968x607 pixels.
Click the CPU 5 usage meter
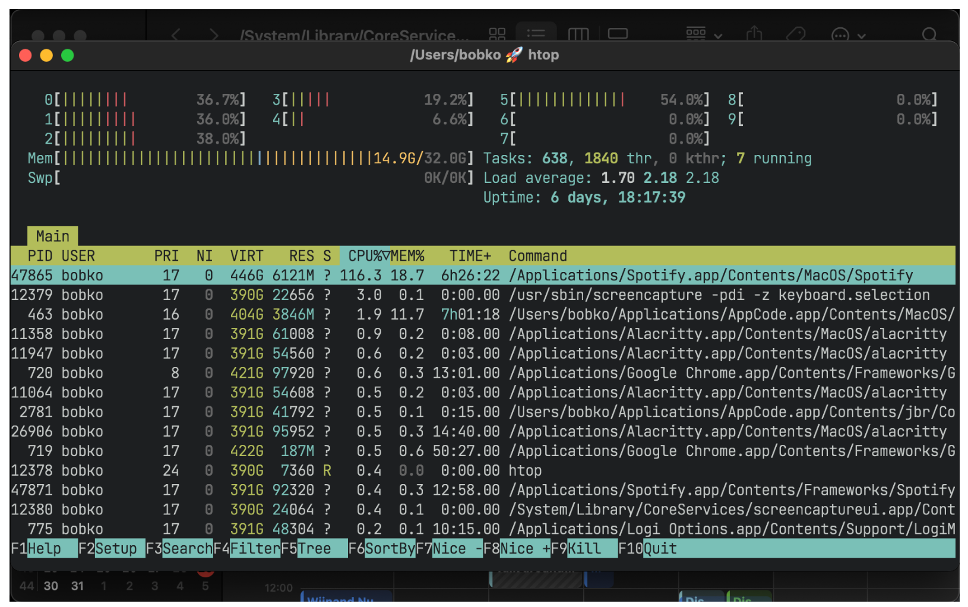[605, 100]
